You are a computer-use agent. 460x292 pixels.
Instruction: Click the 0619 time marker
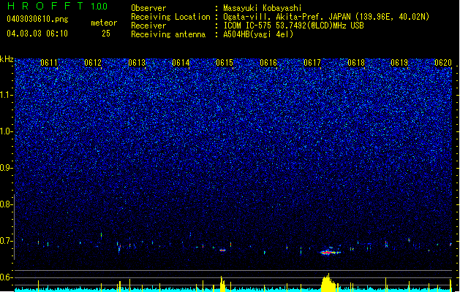coord(399,63)
